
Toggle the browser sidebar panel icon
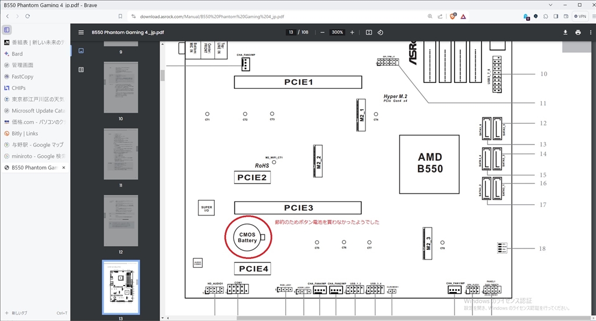(556, 16)
